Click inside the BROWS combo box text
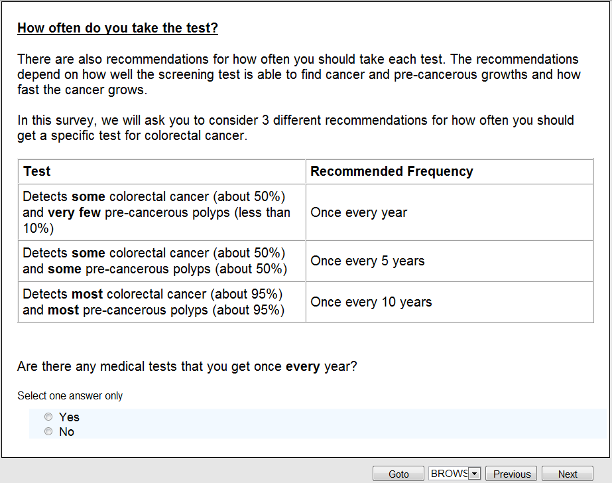612x483 pixels. [x=449, y=474]
